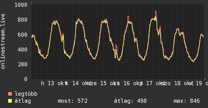Viewport: 208px width, 108px height.
Task: Click the 'most: 572' value
Action: [72, 101]
